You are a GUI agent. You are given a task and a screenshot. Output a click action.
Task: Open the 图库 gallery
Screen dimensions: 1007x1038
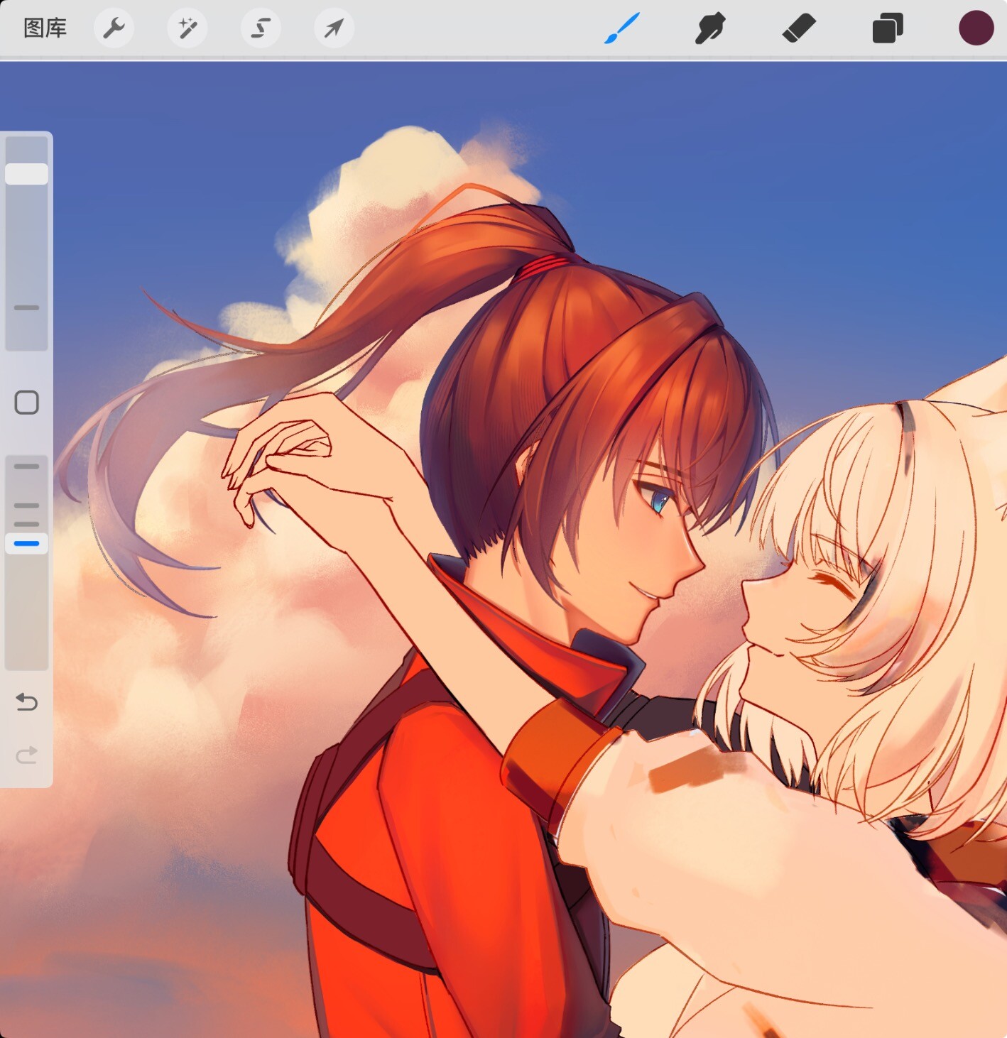pyautogui.click(x=45, y=28)
